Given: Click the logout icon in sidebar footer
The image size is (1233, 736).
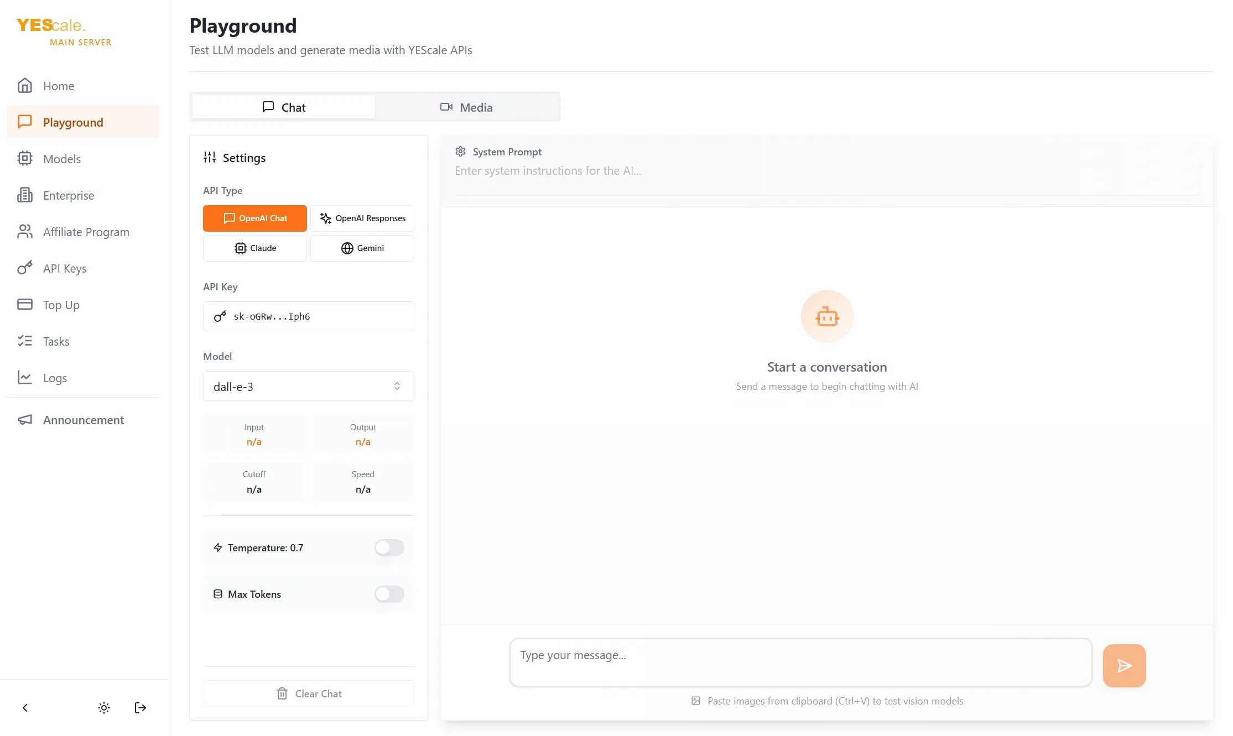Looking at the screenshot, I should 141,708.
